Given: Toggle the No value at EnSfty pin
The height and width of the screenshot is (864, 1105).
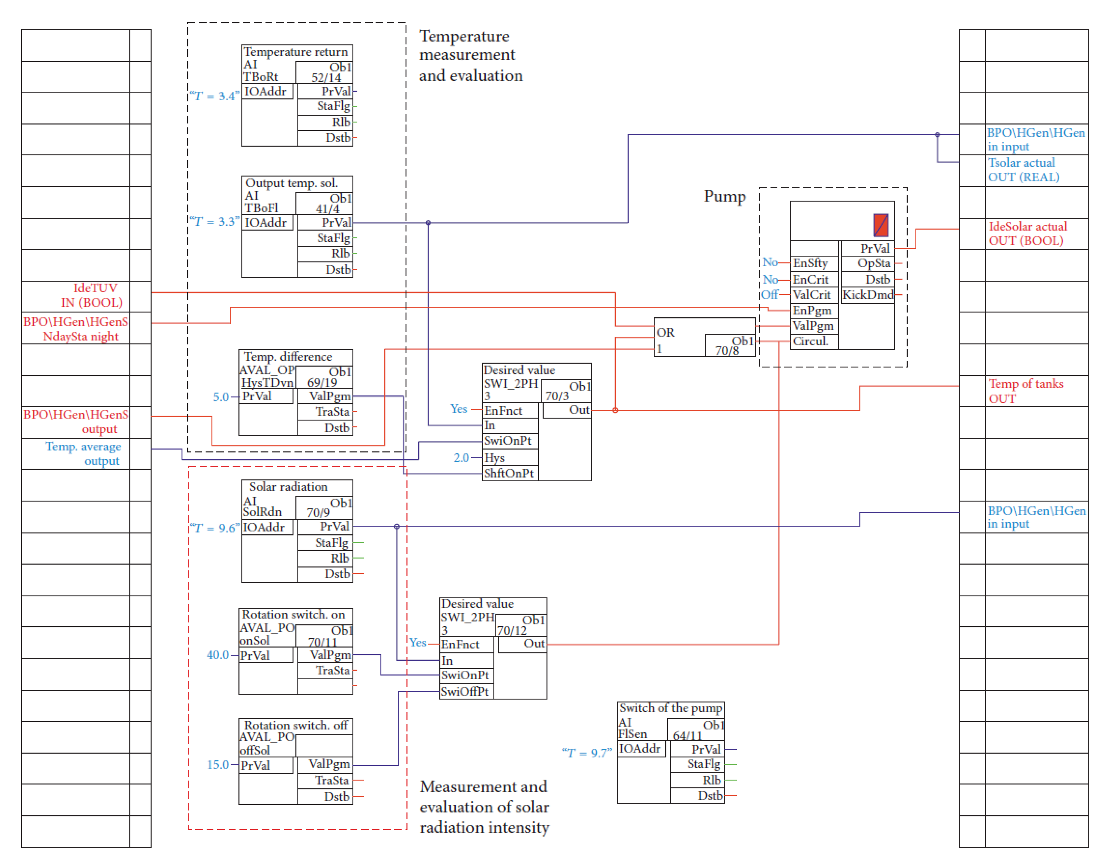Looking at the screenshot, I should coord(770,262).
